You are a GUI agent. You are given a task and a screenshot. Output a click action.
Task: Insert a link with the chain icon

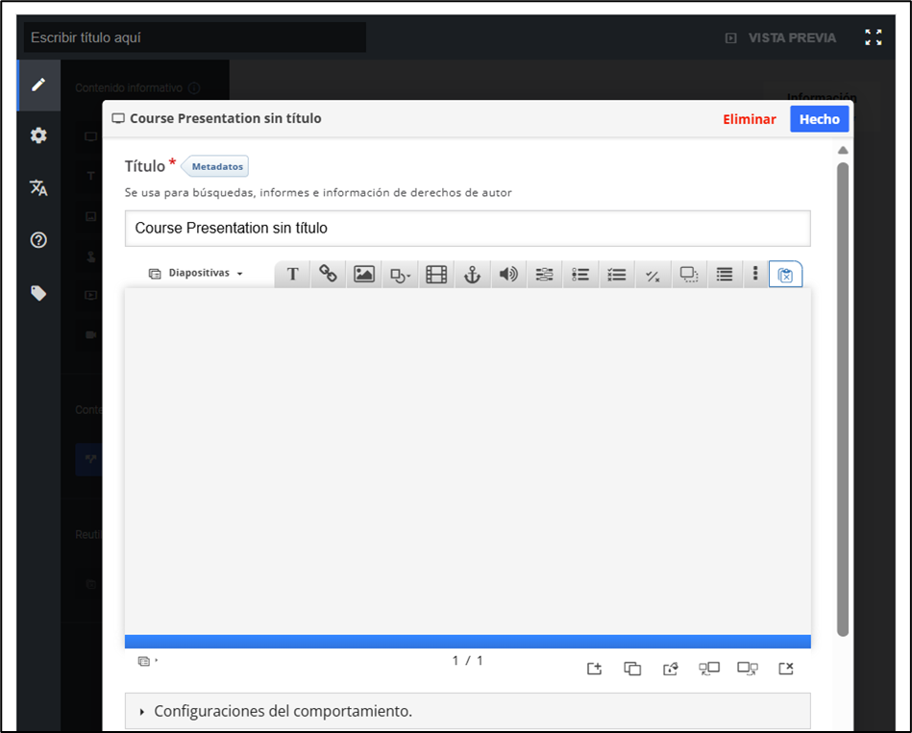[328, 275]
